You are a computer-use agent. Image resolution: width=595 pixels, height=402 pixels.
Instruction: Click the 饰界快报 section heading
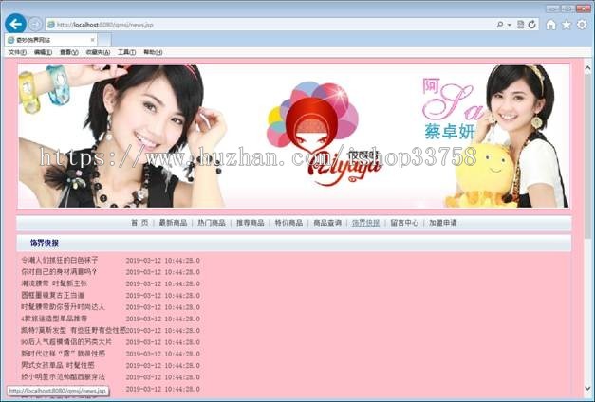[45, 243]
